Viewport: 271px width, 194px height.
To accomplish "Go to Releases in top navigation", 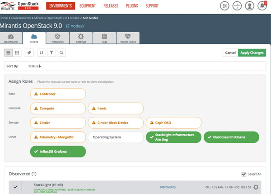I will tap(111, 6).
